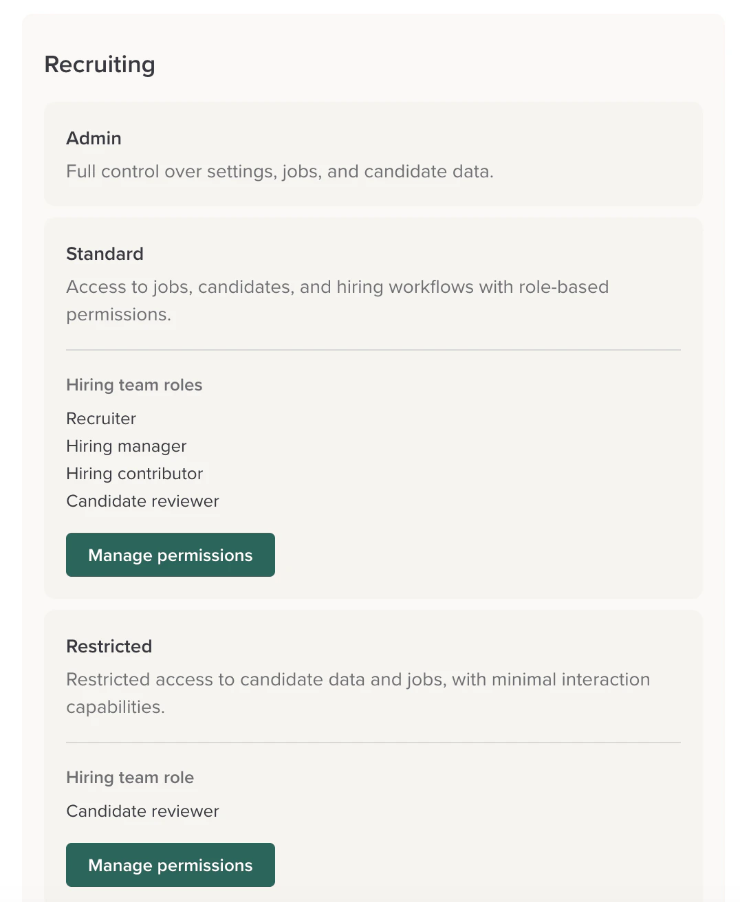Click the Recruiting page heading

click(x=100, y=65)
